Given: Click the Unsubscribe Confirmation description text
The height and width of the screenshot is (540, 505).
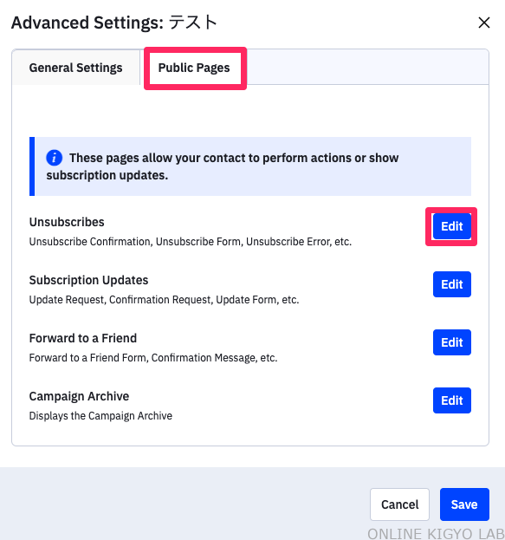Looking at the screenshot, I should (x=191, y=242).
